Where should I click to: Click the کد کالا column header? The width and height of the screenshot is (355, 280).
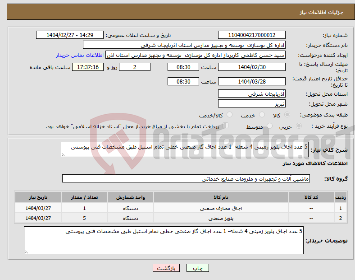pyautogui.click(x=311, y=197)
